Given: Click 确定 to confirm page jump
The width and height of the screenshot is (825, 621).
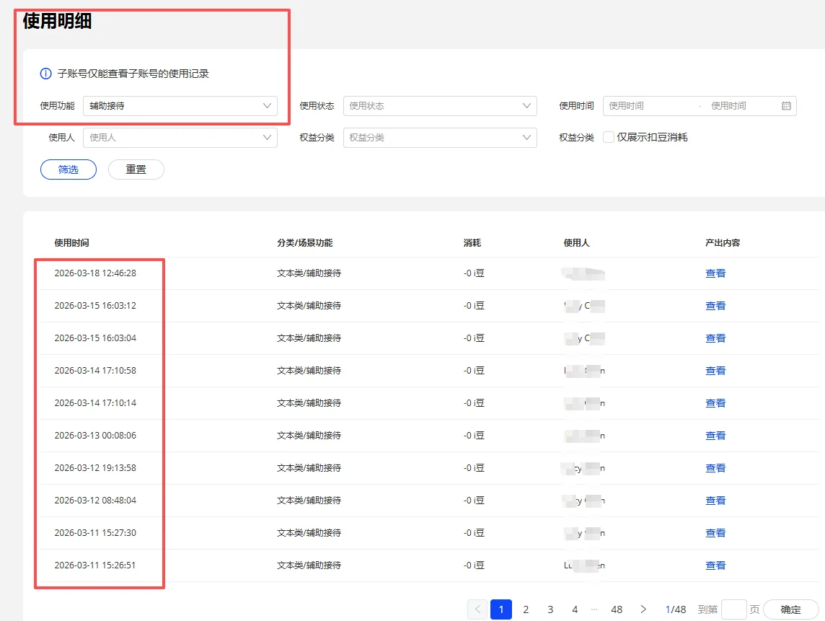Looking at the screenshot, I should pyautogui.click(x=790, y=609).
